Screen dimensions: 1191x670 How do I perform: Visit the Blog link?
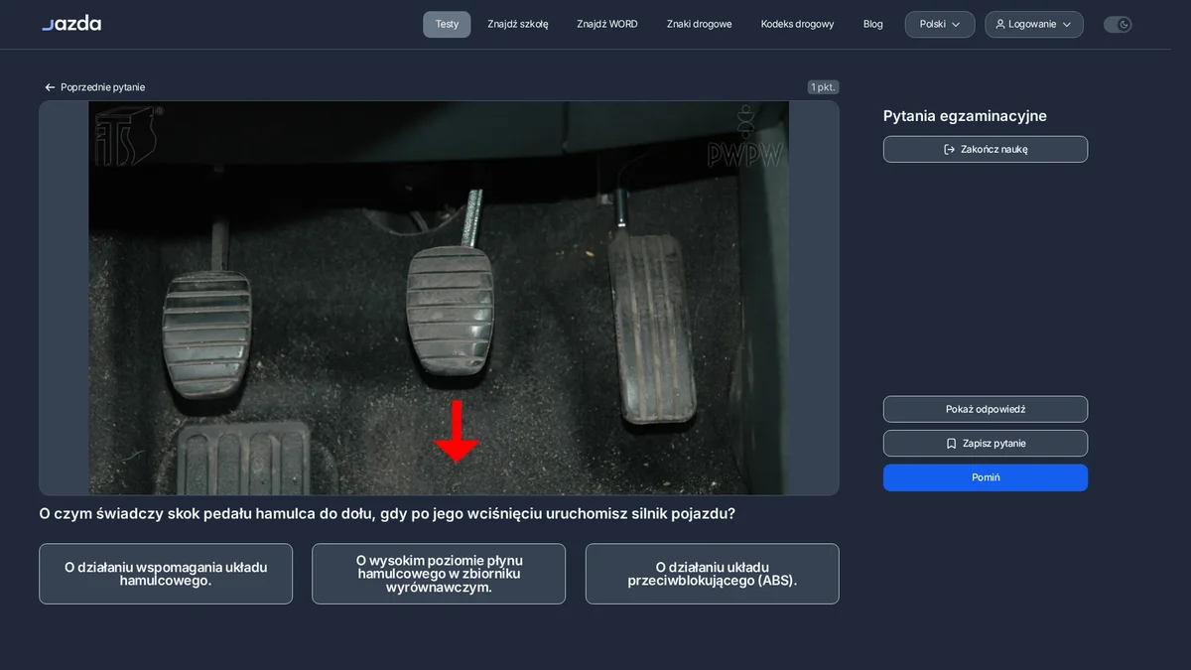pyautogui.click(x=873, y=24)
